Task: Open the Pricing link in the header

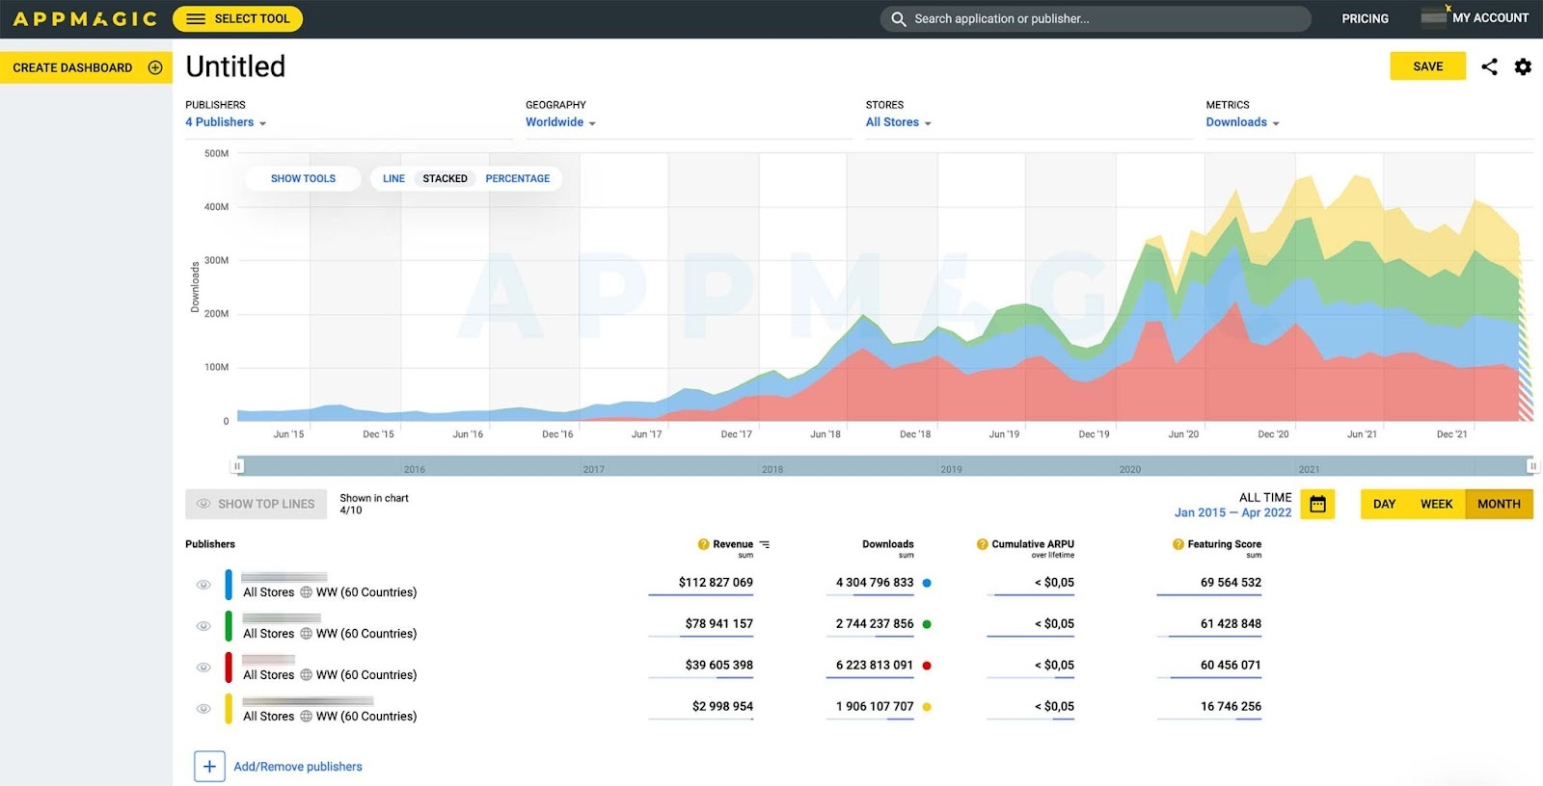Action: (1365, 18)
